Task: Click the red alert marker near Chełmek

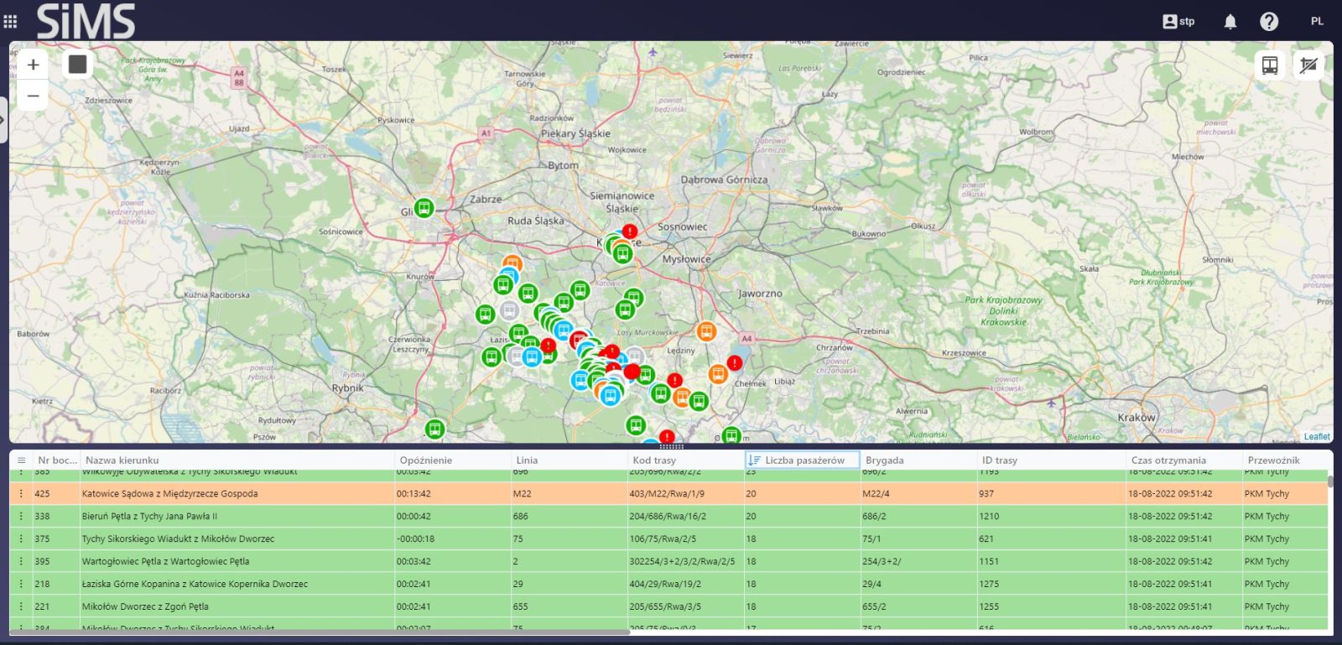Action: (x=734, y=362)
